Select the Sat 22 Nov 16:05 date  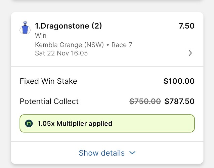coord(61,53)
